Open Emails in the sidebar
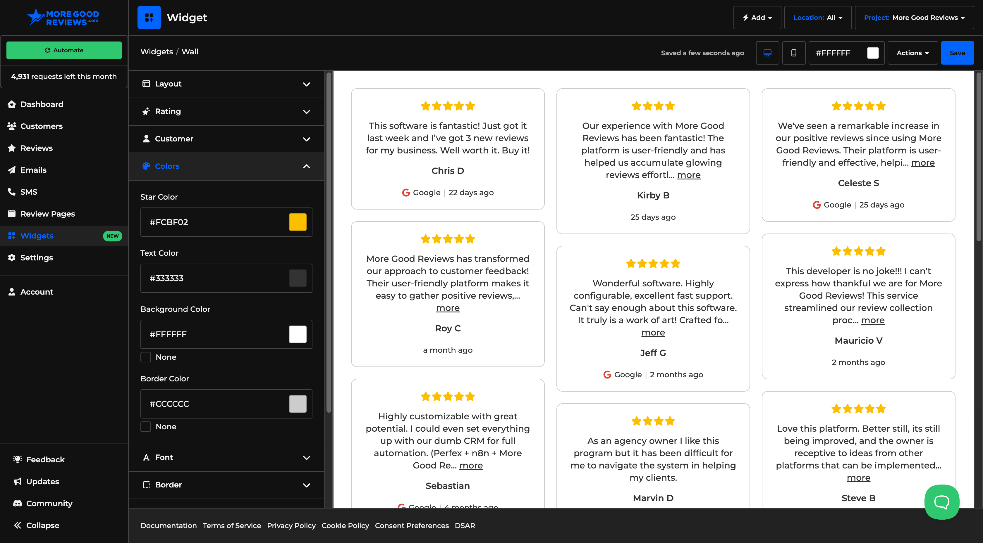 33,170
